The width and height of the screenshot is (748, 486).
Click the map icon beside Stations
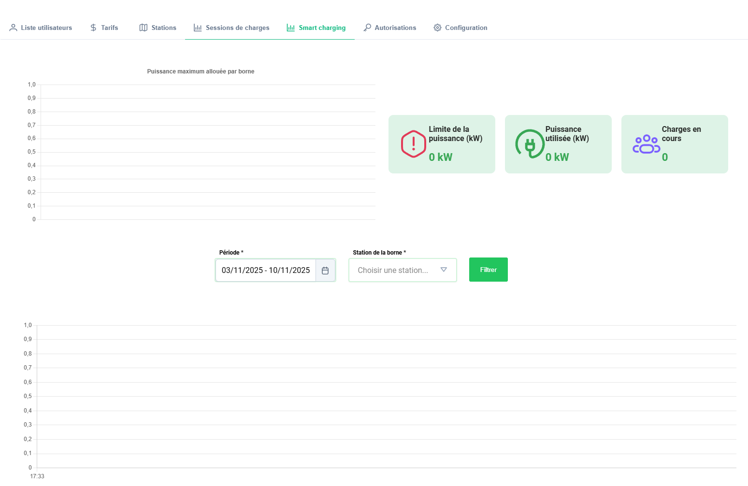tap(144, 28)
